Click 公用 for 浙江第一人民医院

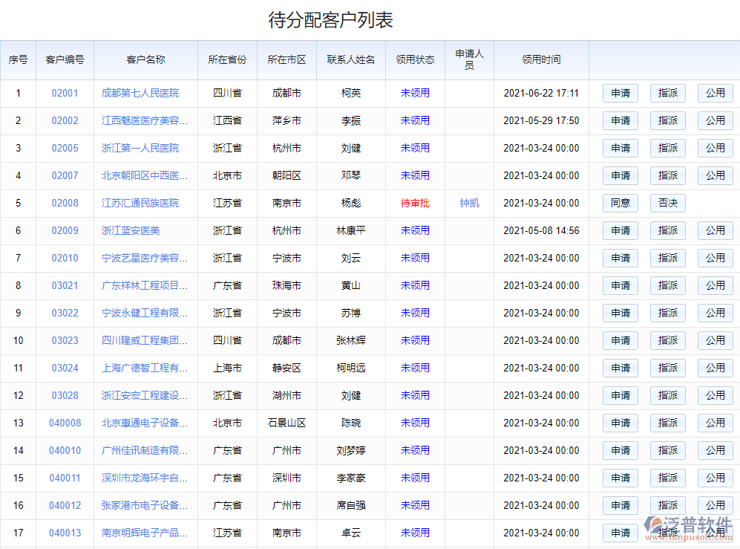pyautogui.click(x=715, y=148)
